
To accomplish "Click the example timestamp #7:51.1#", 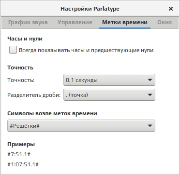I will click(x=19, y=154).
